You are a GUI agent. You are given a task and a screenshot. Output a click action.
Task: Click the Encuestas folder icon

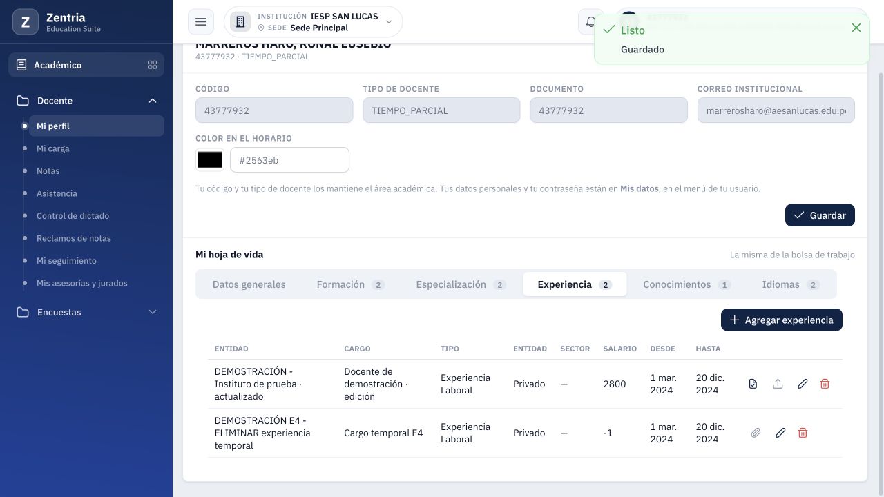point(23,312)
